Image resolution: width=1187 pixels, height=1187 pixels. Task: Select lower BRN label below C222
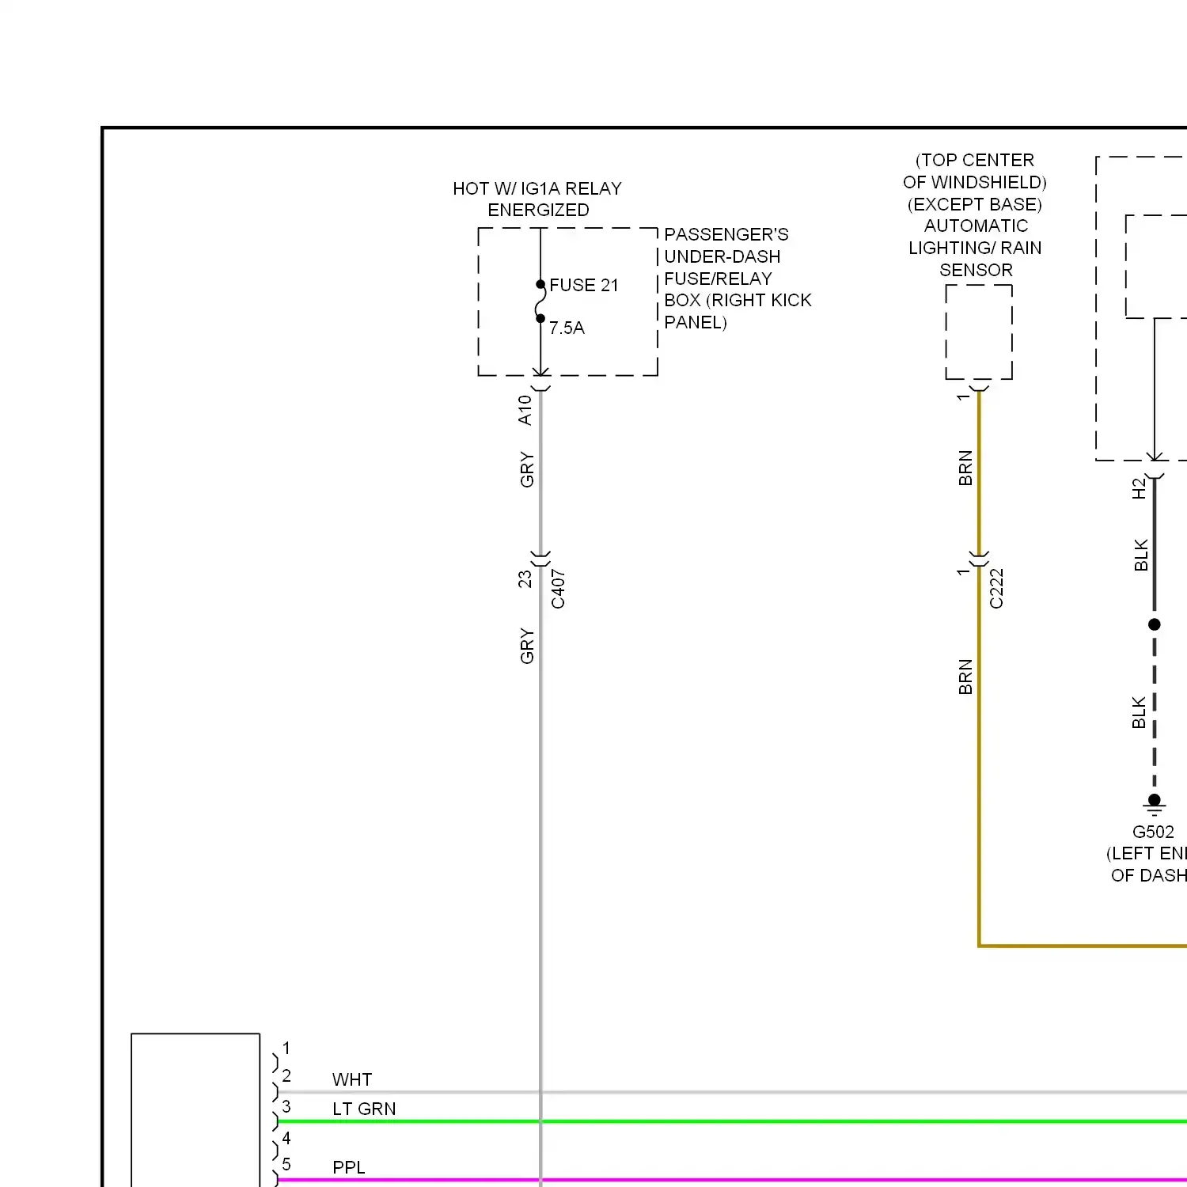[x=965, y=677]
